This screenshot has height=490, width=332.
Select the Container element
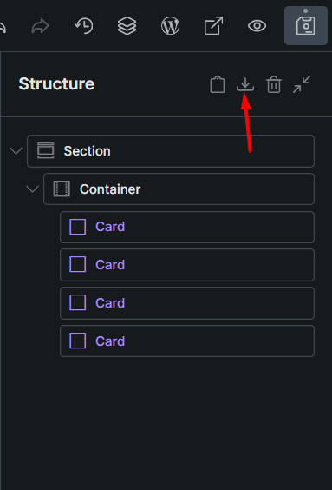[179, 189]
